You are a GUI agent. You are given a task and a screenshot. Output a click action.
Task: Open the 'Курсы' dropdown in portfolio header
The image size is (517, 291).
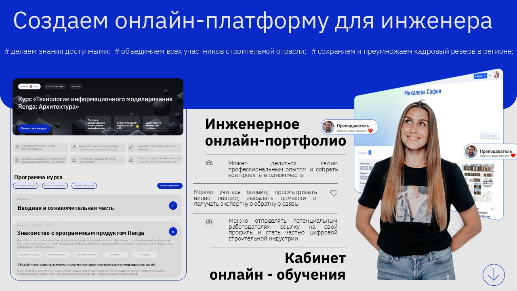pyautogui.click(x=479, y=76)
